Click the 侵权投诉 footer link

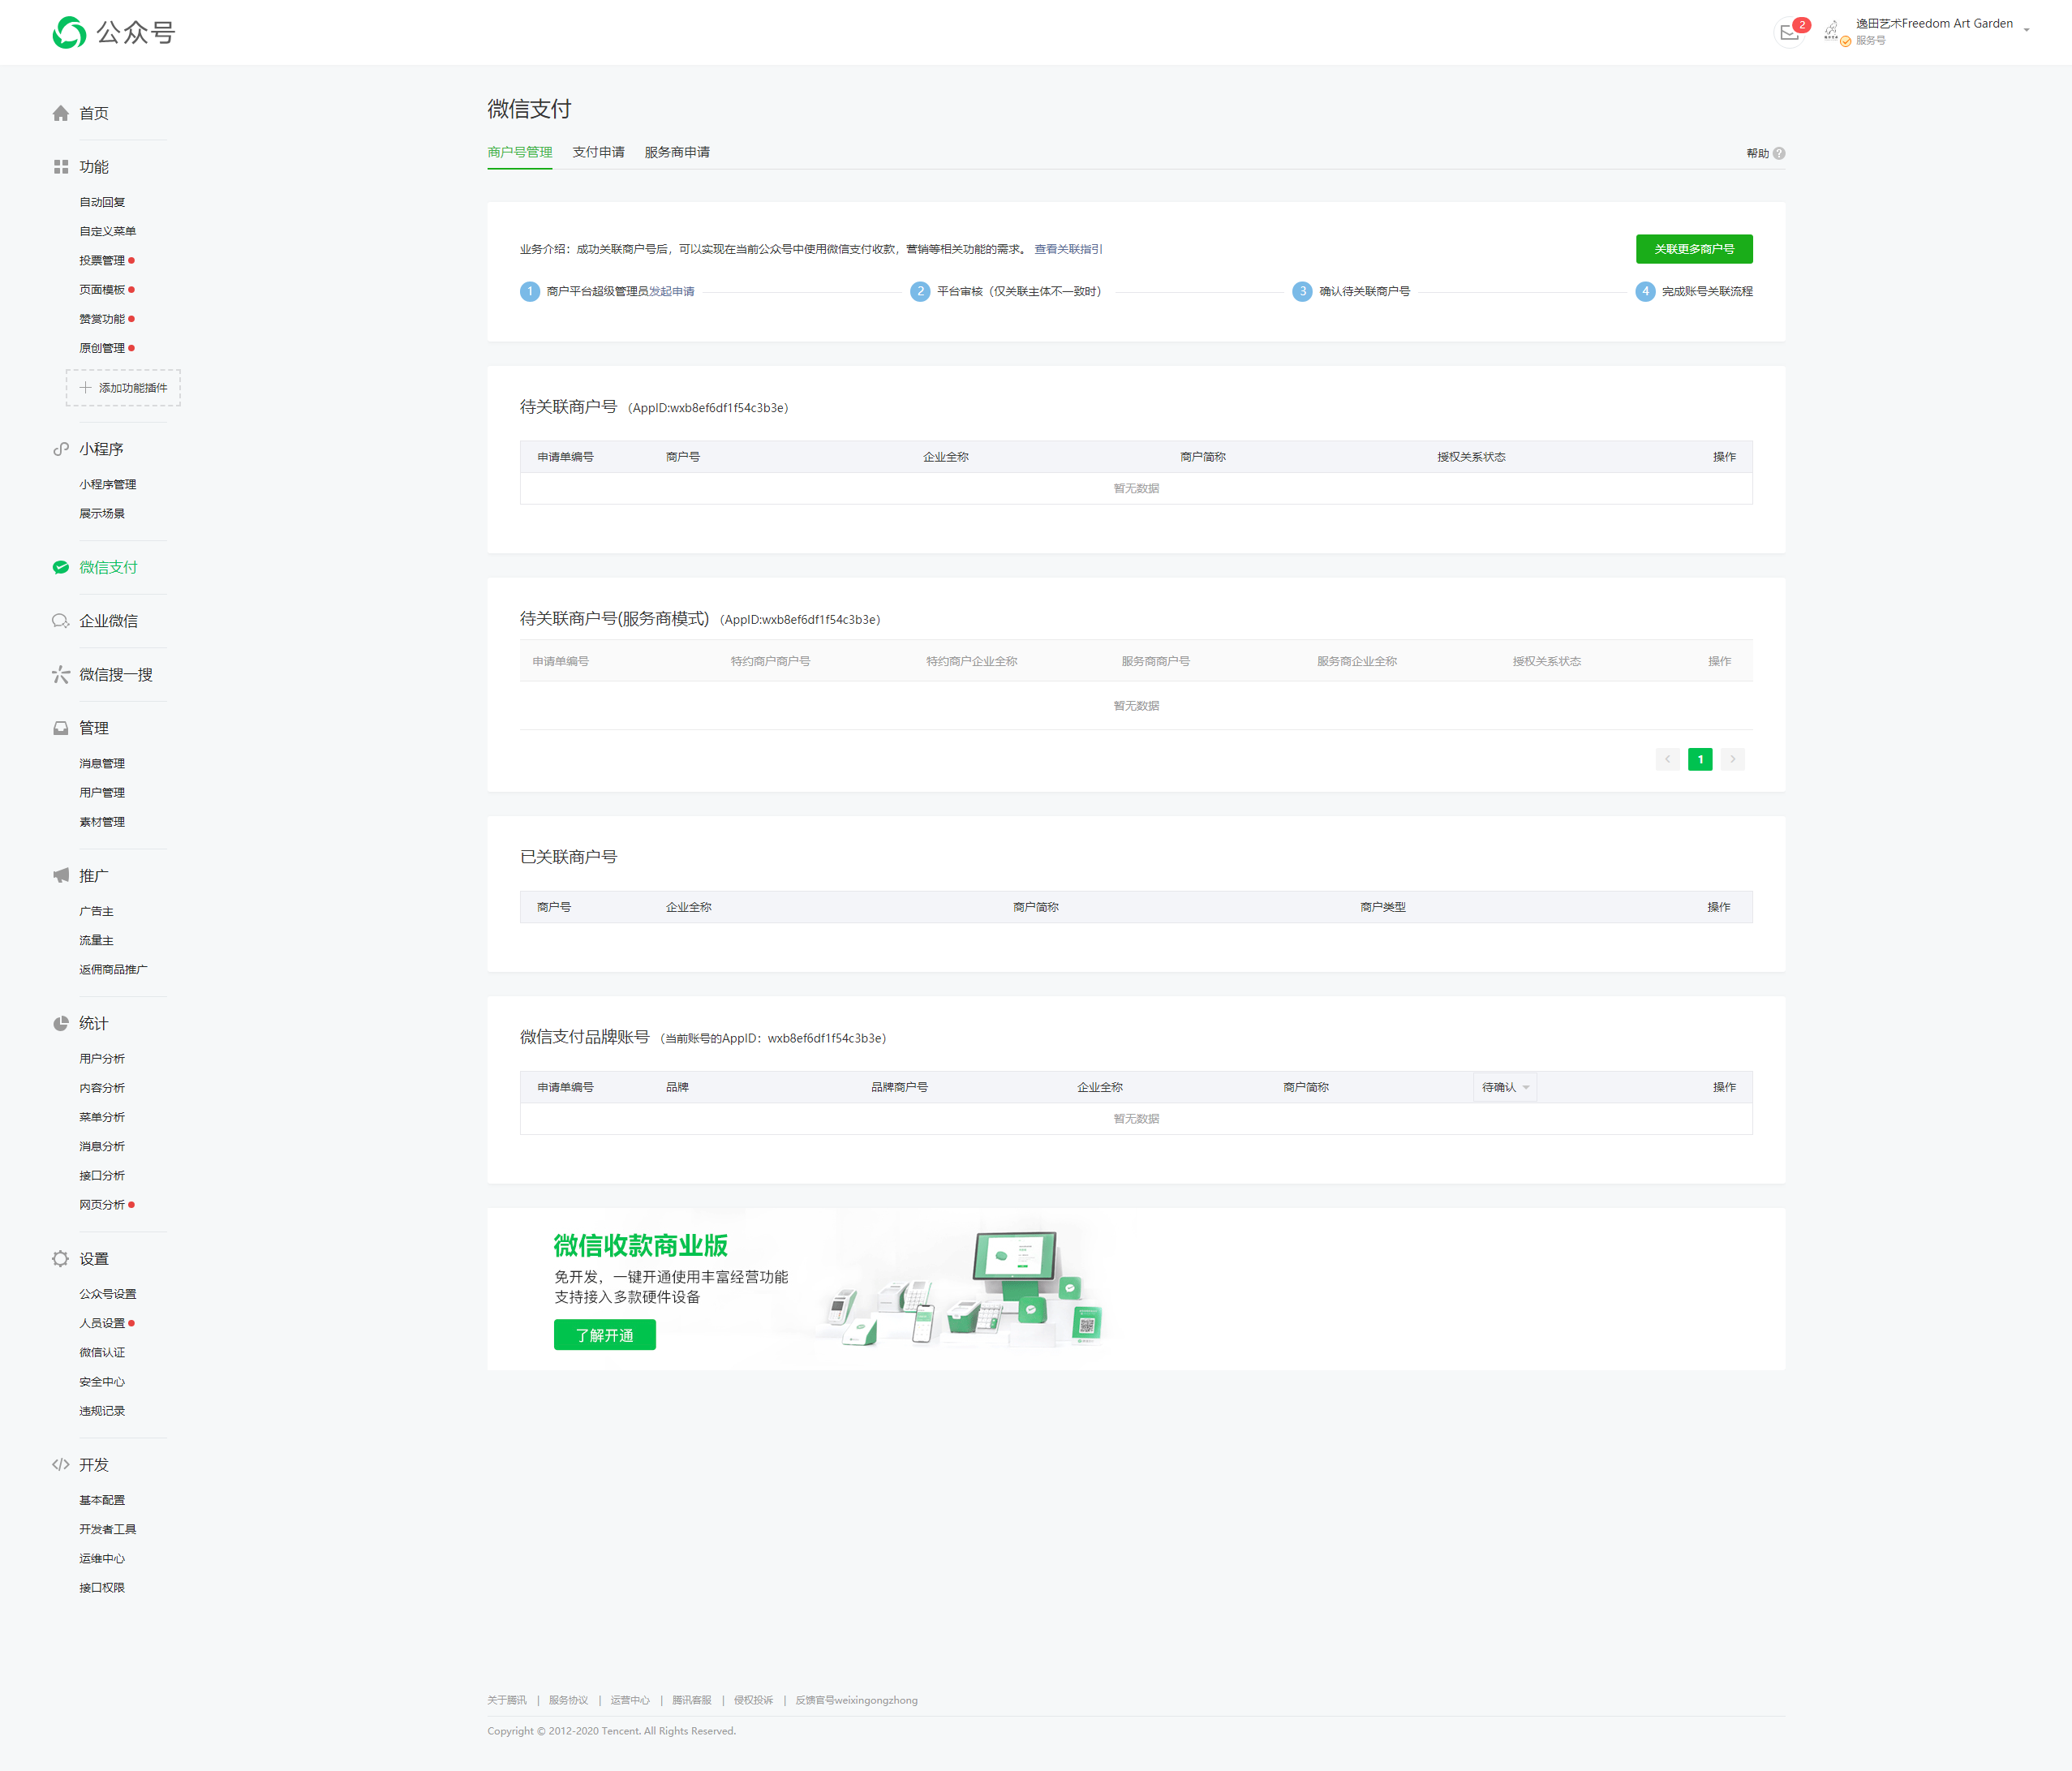tap(753, 1700)
